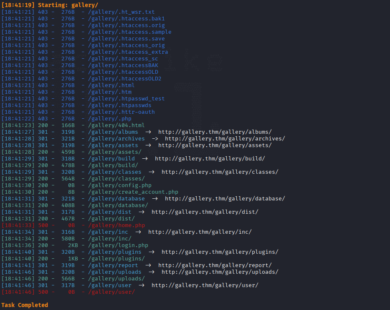Select the /gallery/.httr-oauth path

(x=122, y=112)
